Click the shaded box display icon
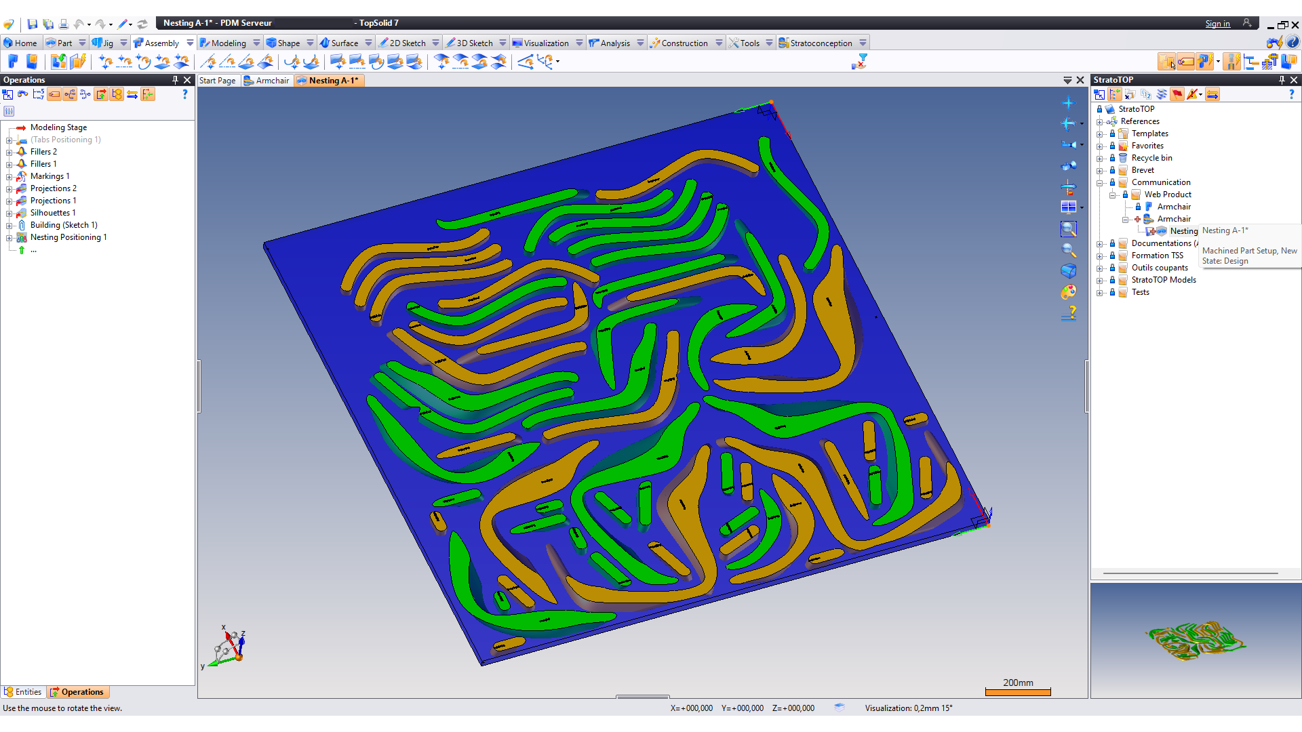1302x732 pixels. [x=1068, y=271]
